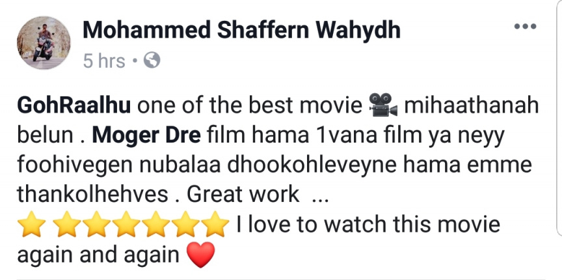Image resolution: width=562 pixels, height=280 pixels.
Task: Open Mohammed Shaffern Wahydh's profile picture
Action: coord(44,43)
